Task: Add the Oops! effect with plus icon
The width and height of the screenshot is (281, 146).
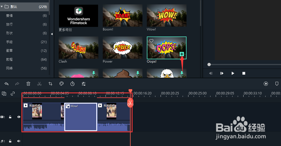Action: (182, 54)
